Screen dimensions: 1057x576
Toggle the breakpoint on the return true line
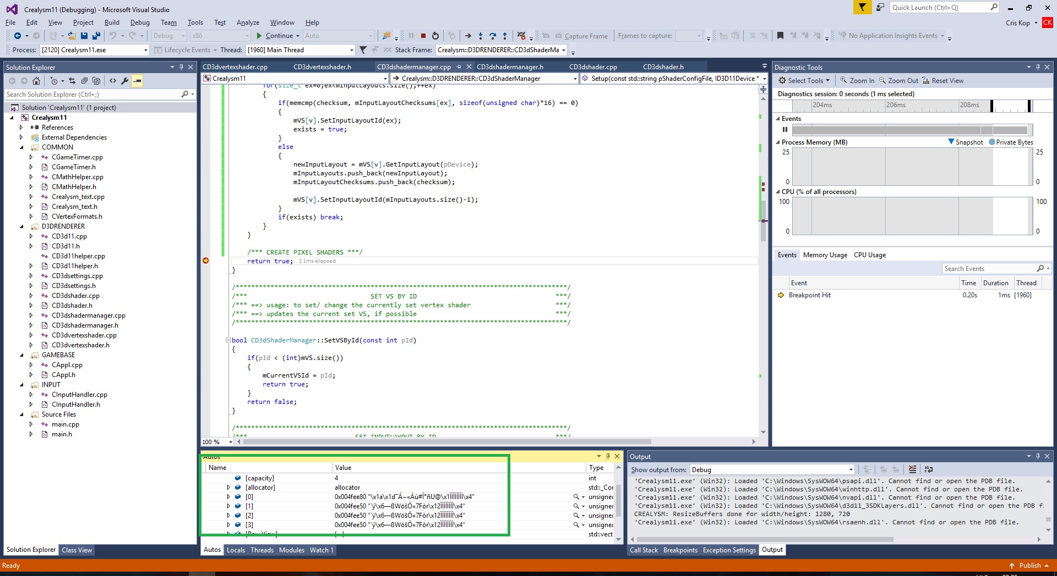point(206,261)
